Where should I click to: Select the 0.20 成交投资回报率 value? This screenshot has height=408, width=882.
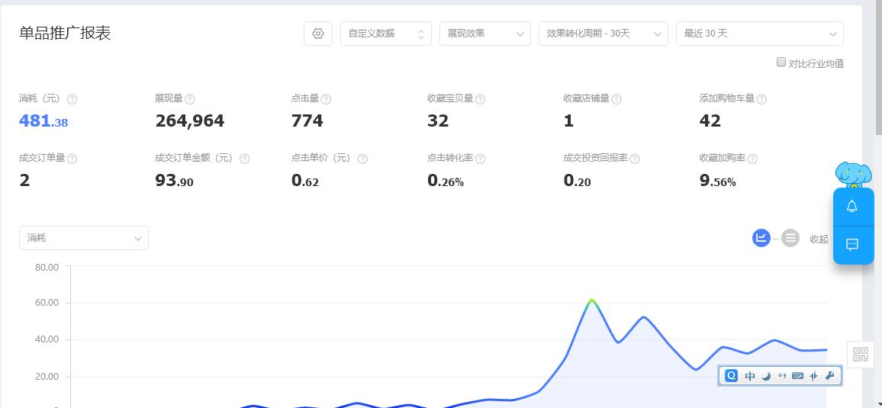click(x=577, y=181)
